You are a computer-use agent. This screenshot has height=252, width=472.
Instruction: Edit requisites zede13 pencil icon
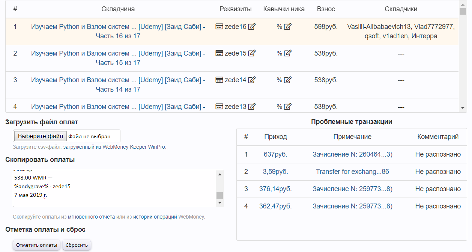coord(252,107)
